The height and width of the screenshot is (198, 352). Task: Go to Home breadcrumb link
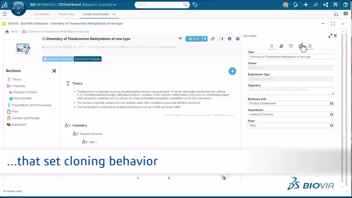pyautogui.click(x=14, y=32)
